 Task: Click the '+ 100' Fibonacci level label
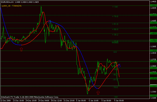(x=115, y=7)
